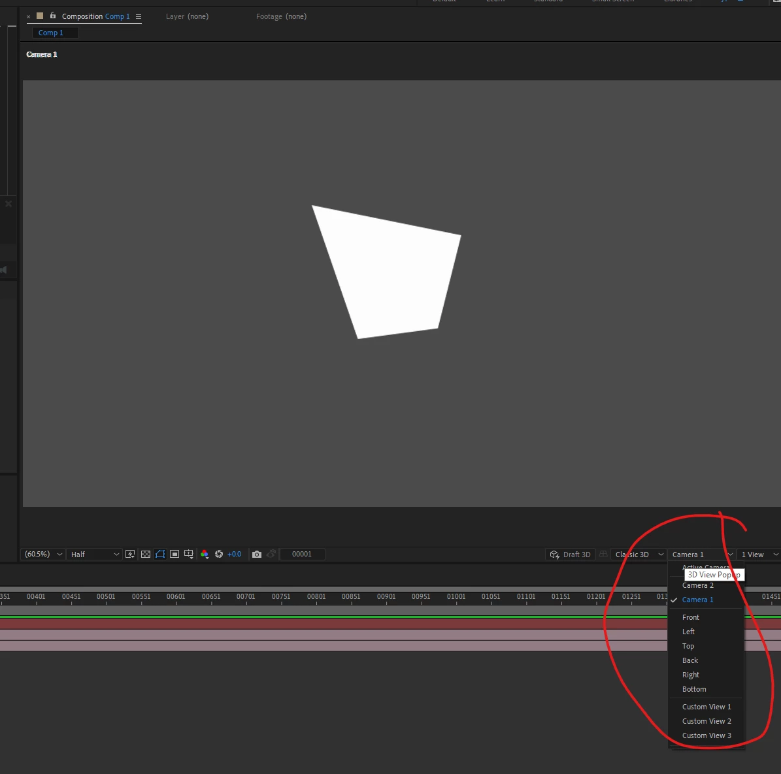Open Show Channel color management icon
The image size is (781, 774).
(x=204, y=554)
